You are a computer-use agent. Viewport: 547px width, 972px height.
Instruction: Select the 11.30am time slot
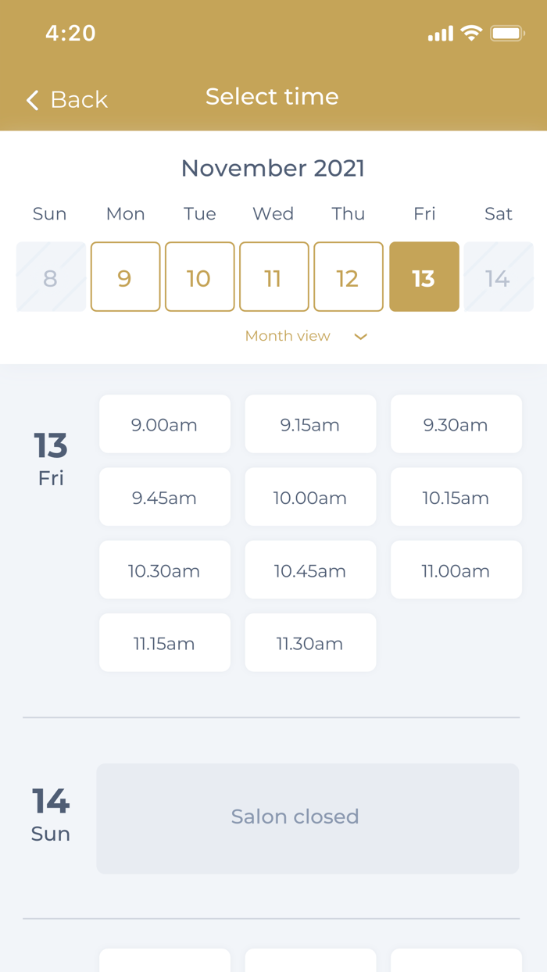pyautogui.click(x=310, y=643)
